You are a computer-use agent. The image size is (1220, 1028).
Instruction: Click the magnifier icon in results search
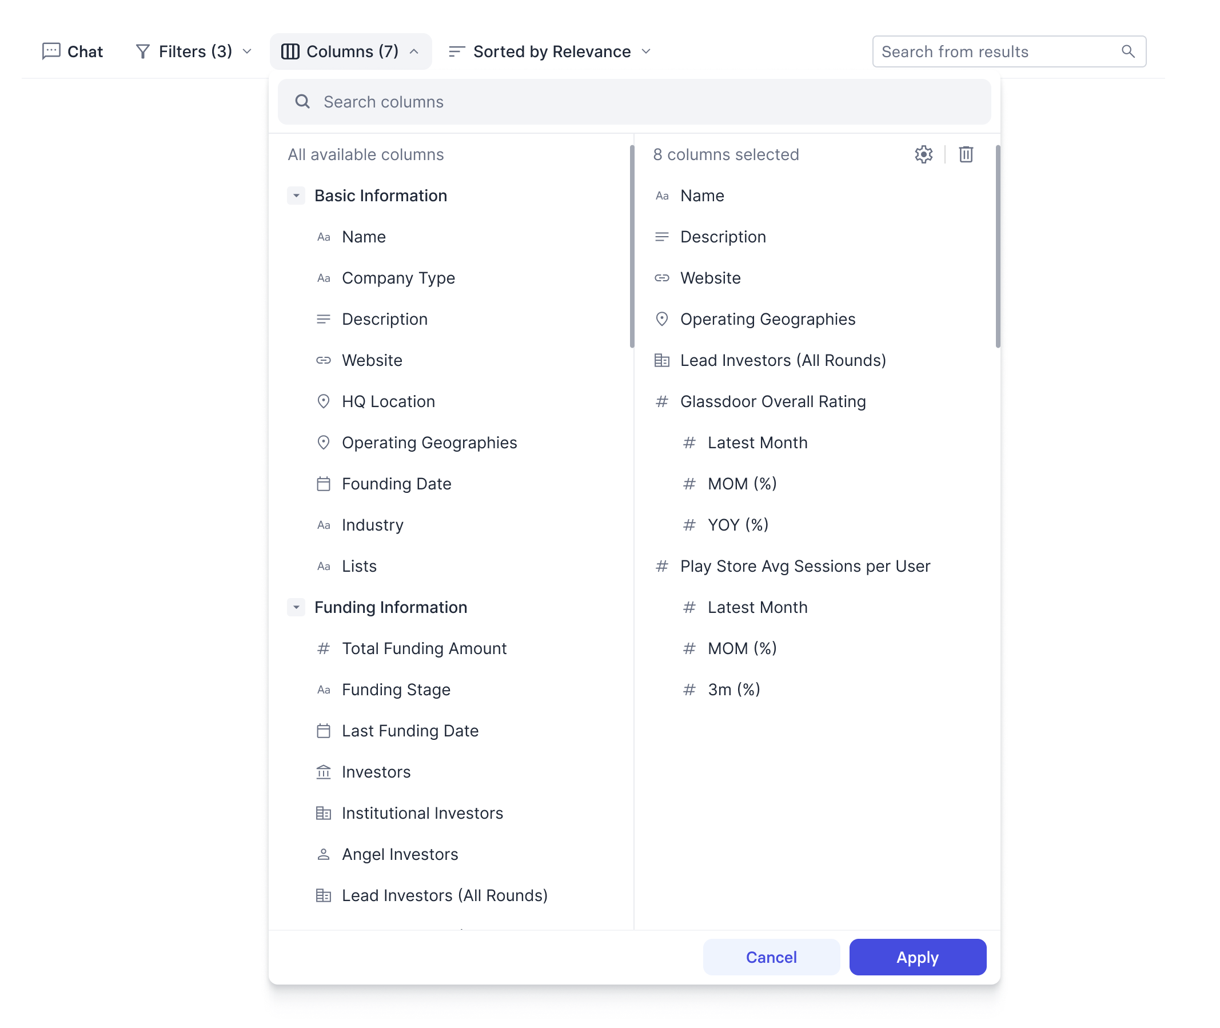pyautogui.click(x=1128, y=51)
